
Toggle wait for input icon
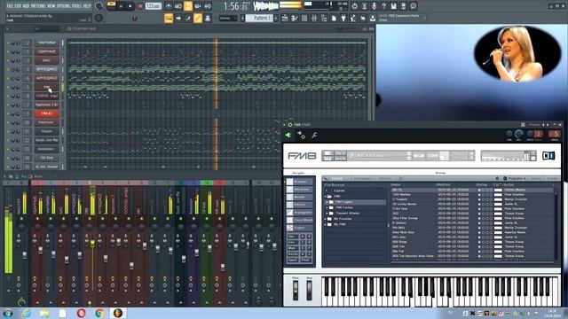point(178,6)
